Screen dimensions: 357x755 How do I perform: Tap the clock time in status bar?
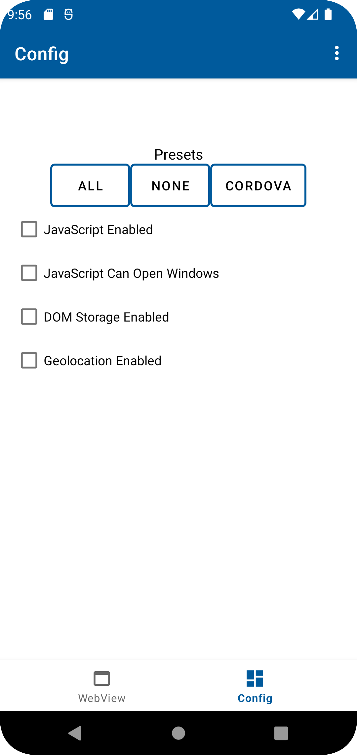click(20, 15)
